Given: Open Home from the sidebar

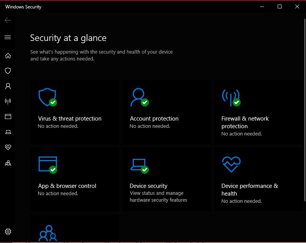Looking at the screenshot, I should tap(8, 55).
